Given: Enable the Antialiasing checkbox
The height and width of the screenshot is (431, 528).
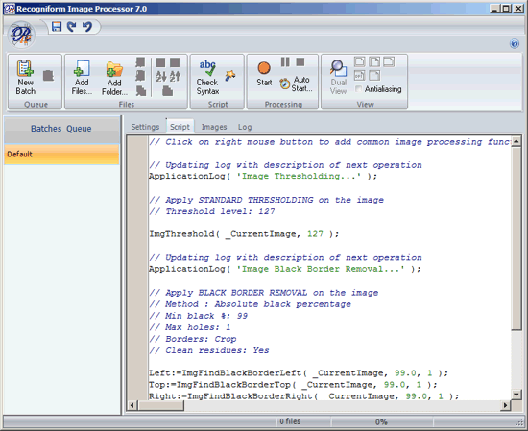Looking at the screenshot, I should [359, 89].
